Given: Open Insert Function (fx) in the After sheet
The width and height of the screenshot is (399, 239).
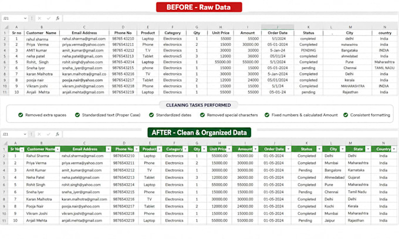Looking at the screenshot, I should click(x=58, y=134).
